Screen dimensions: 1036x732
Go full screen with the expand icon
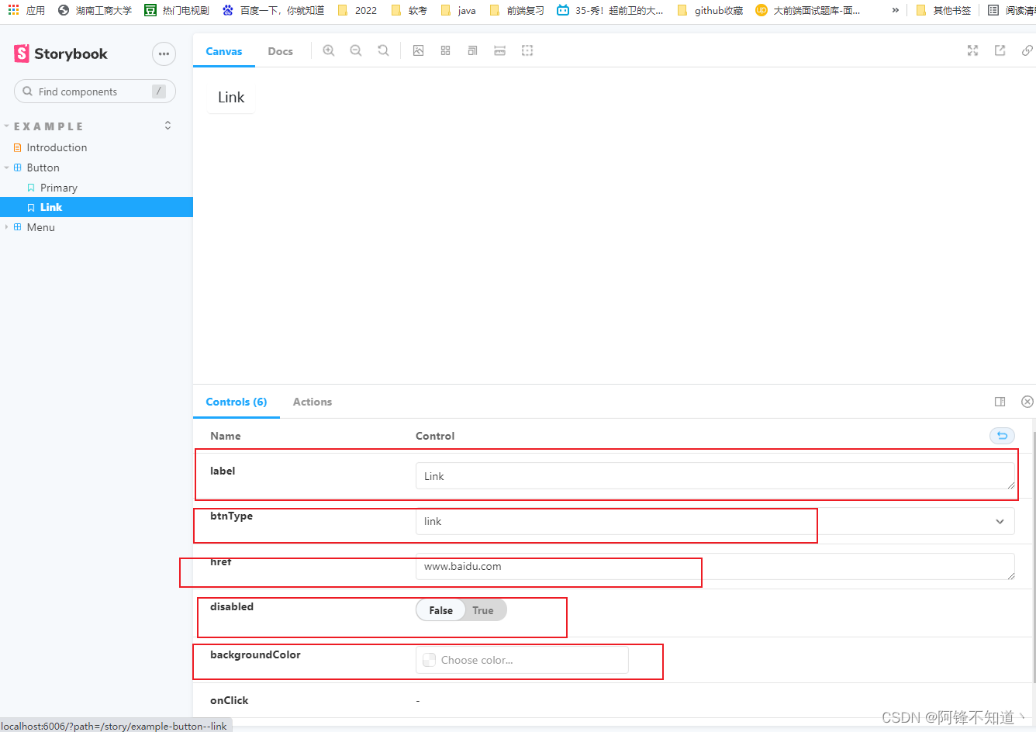click(x=972, y=50)
